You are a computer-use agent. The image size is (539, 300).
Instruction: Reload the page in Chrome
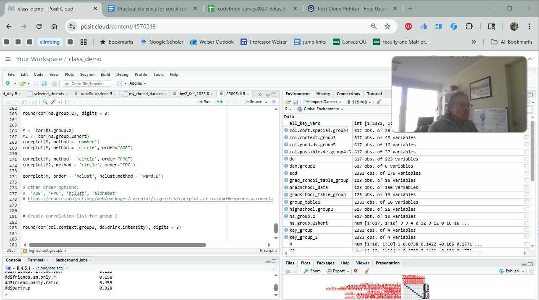[x=39, y=26]
